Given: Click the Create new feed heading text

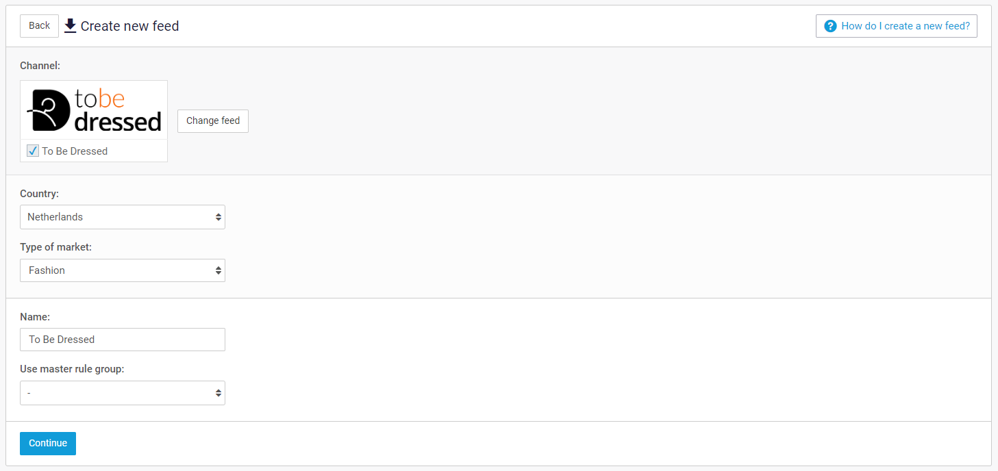Looking at the screenshot, I should tap(130, 26).
